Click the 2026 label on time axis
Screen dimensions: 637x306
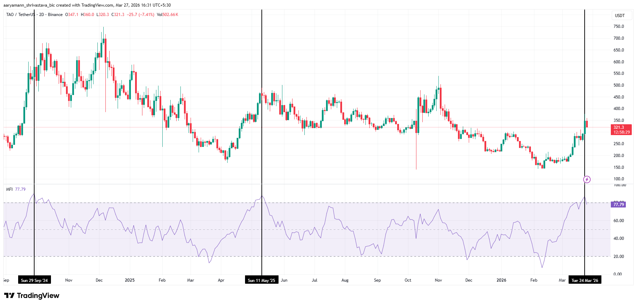tap(501, 280)
